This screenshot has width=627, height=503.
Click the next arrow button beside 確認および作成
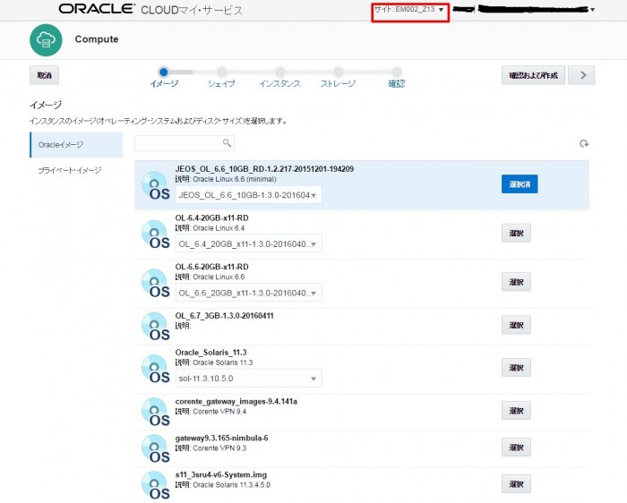tap(582, 75)
